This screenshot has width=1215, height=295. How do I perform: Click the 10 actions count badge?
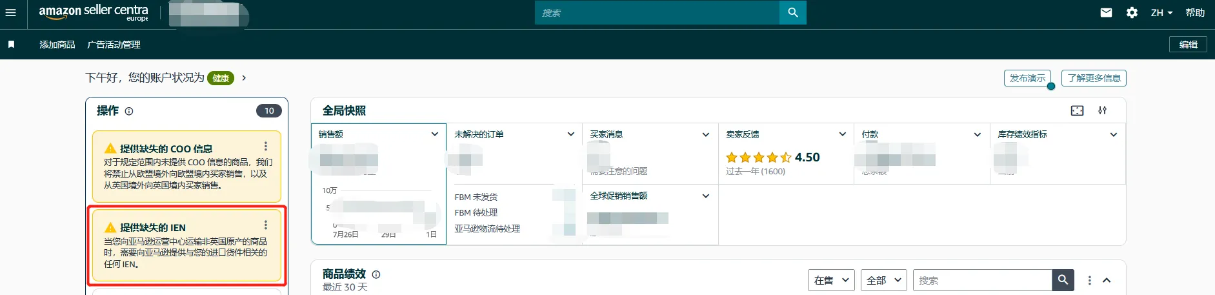tap(269, 110)
